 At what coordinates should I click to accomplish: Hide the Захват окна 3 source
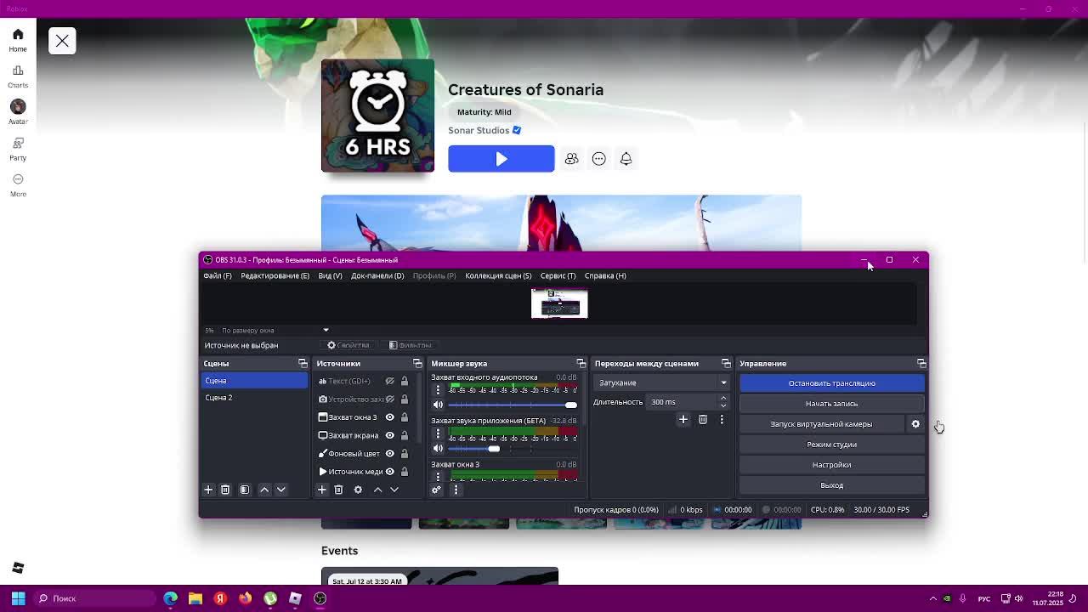click(x=390, y=417)
